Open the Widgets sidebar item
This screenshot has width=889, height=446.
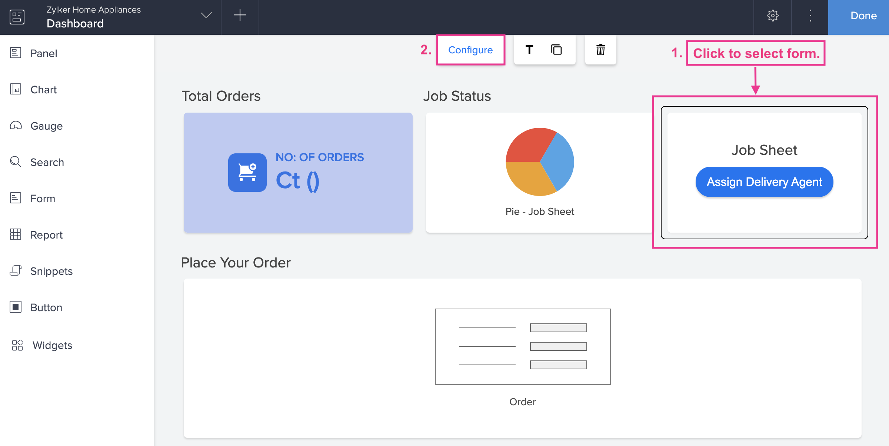[52, 345]
